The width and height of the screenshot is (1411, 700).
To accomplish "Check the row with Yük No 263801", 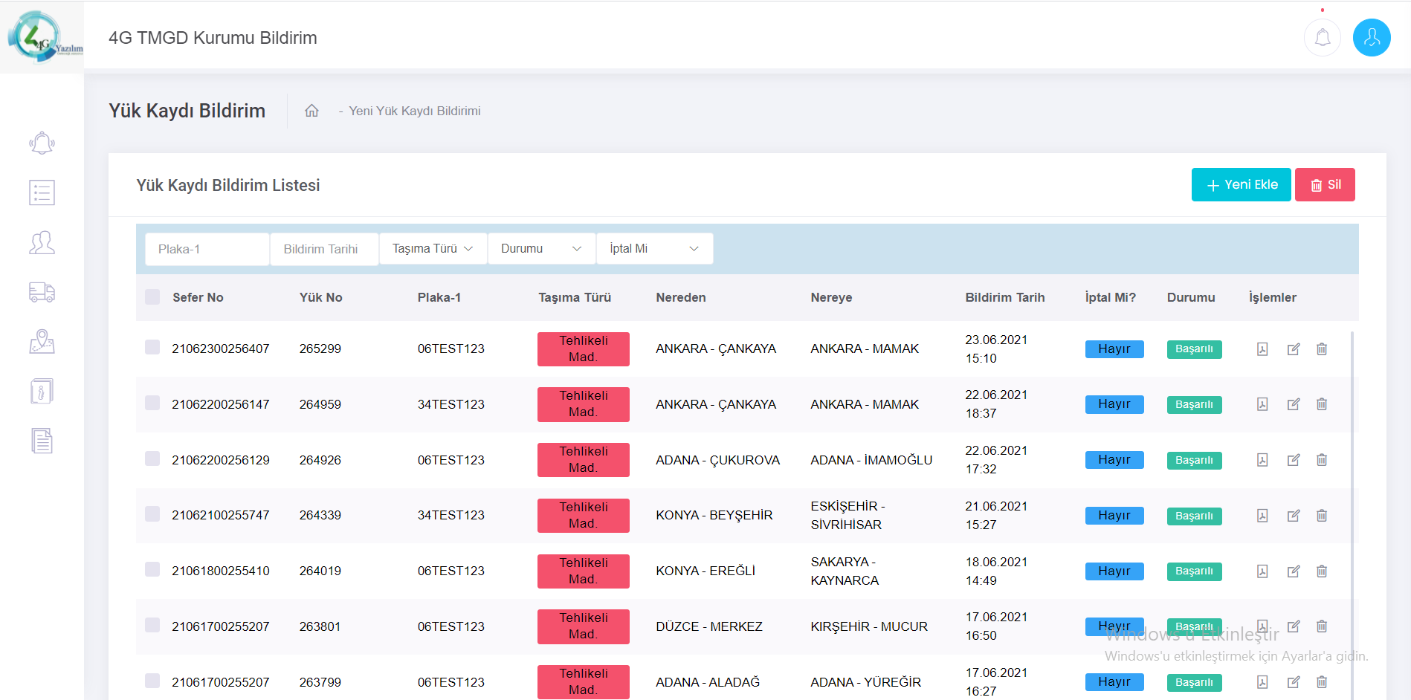I will (x=152, y=625).
